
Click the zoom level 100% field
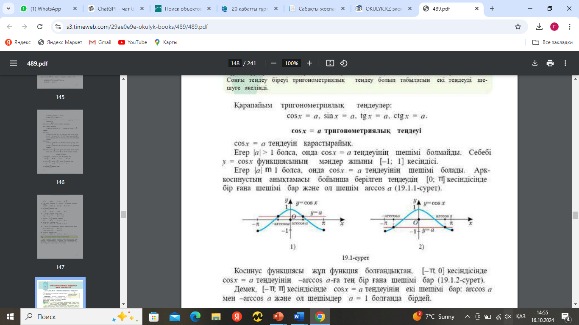click(x=292, y=63)
